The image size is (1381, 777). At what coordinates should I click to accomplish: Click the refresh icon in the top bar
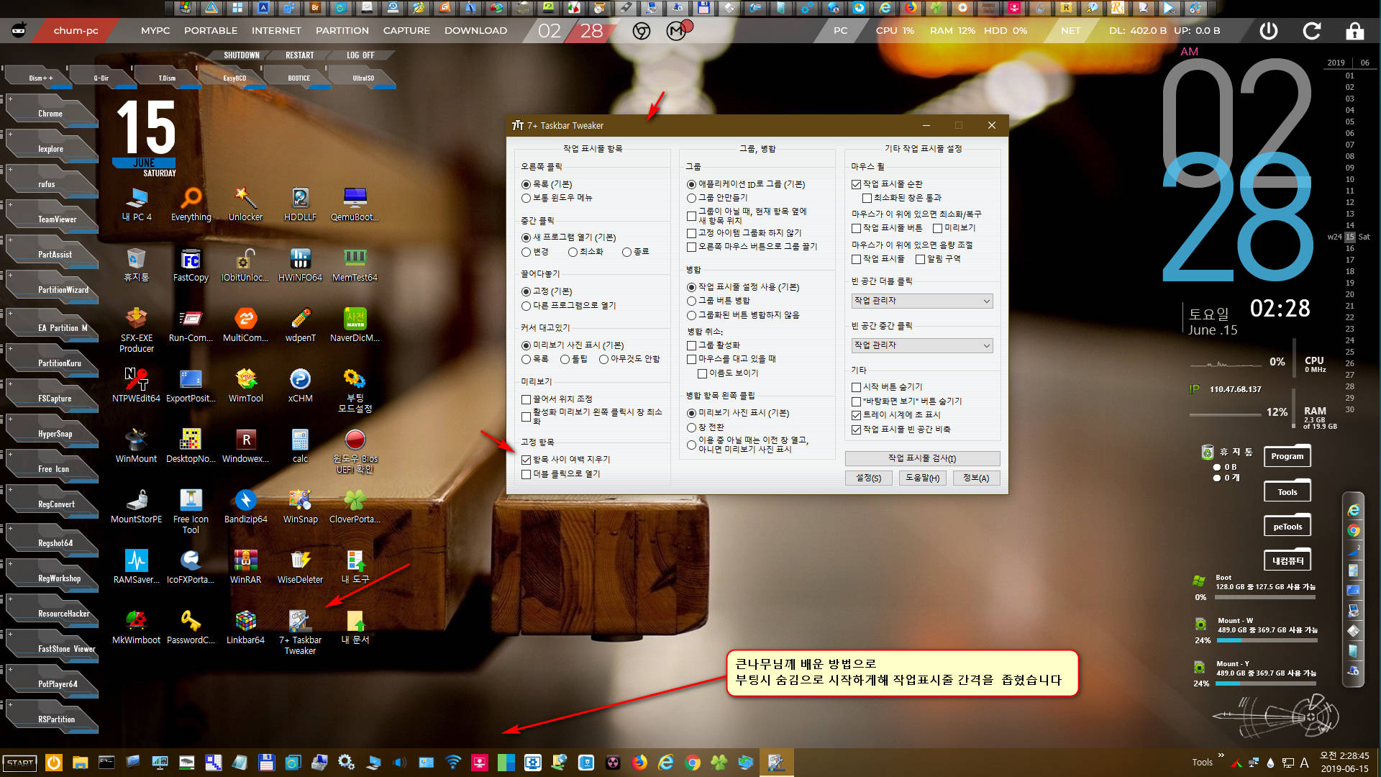[x=1311, y=31]
